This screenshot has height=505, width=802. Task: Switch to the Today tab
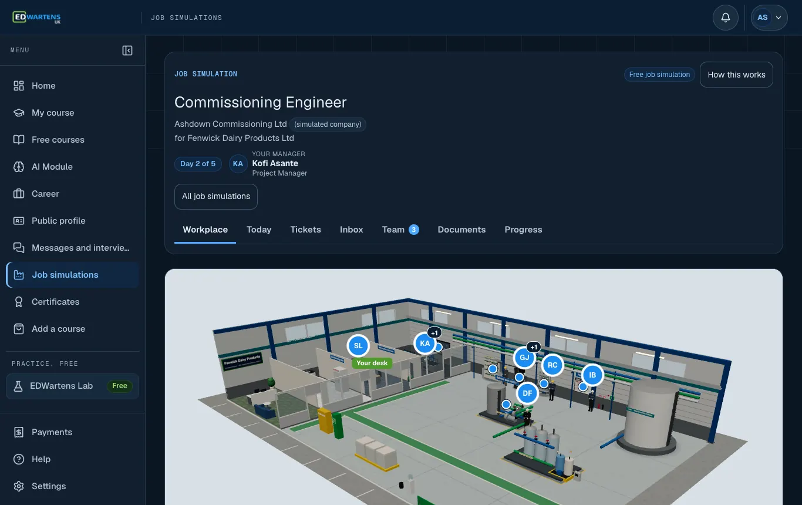pyautogui.click(x=259, y=230)
